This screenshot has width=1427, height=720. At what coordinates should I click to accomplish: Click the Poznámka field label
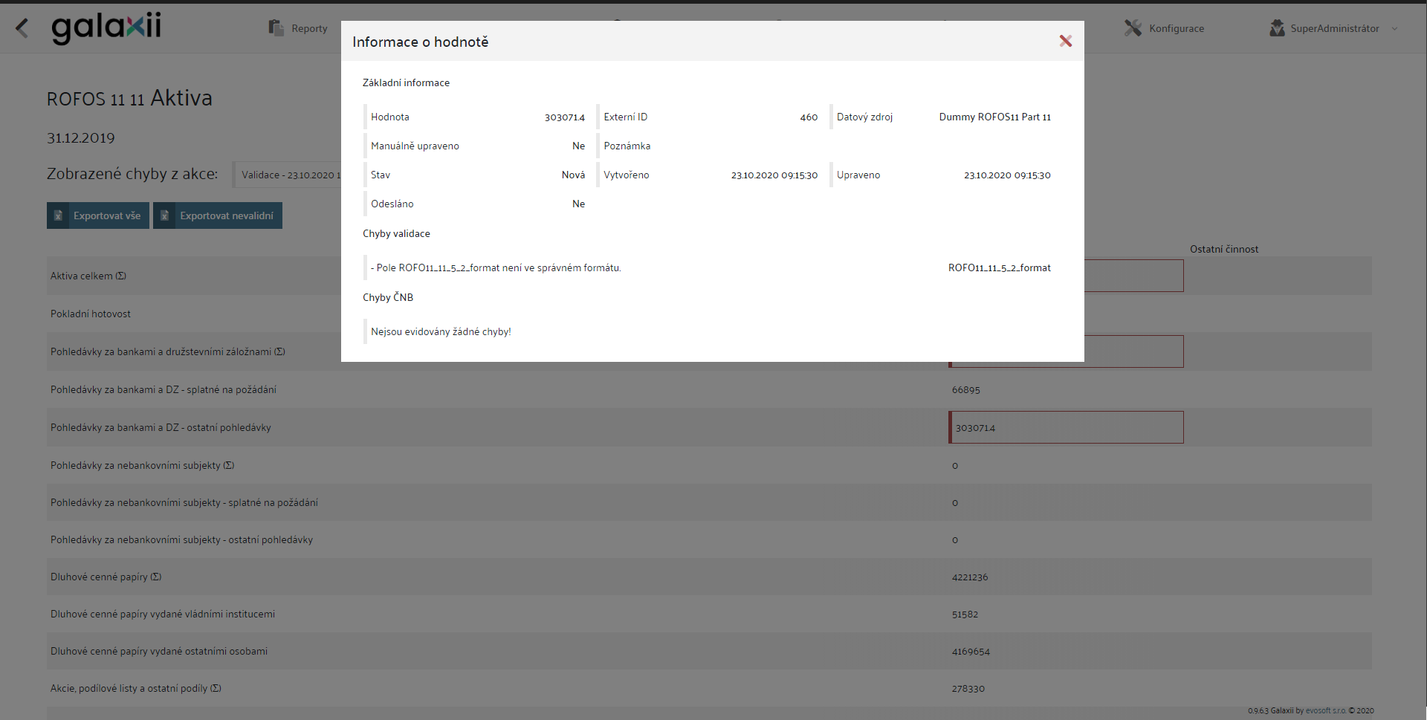[627, 146]
